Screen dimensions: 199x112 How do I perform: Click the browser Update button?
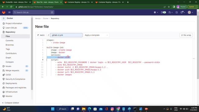pyautogui.click(x=192, y=7)
